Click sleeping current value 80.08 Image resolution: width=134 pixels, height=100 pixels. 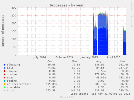coord(51,65)
